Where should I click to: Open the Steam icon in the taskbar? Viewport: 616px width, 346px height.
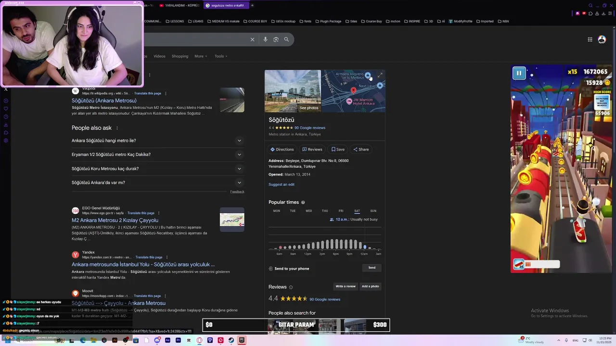(231, 340)
